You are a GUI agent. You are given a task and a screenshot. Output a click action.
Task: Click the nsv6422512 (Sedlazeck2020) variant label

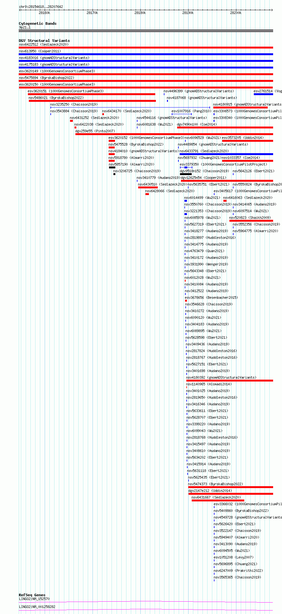click(x=44, y=44)
